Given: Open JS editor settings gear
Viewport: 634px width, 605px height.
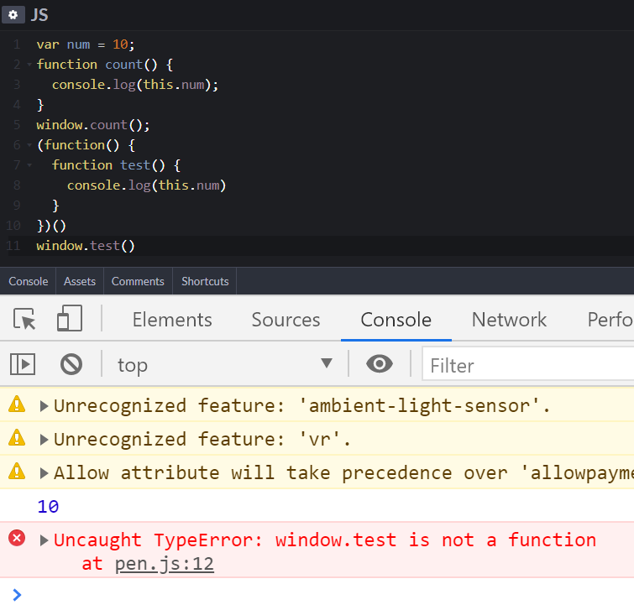Looking at the screenshot, I should (13, 15).
